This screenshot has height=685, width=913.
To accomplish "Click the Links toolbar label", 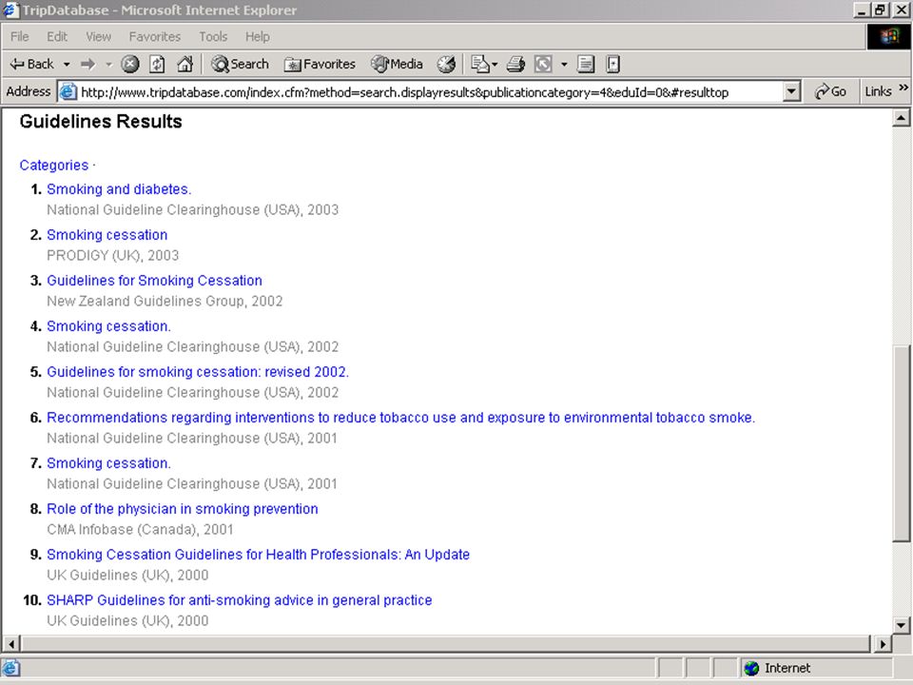I will [x=878, y=91].
